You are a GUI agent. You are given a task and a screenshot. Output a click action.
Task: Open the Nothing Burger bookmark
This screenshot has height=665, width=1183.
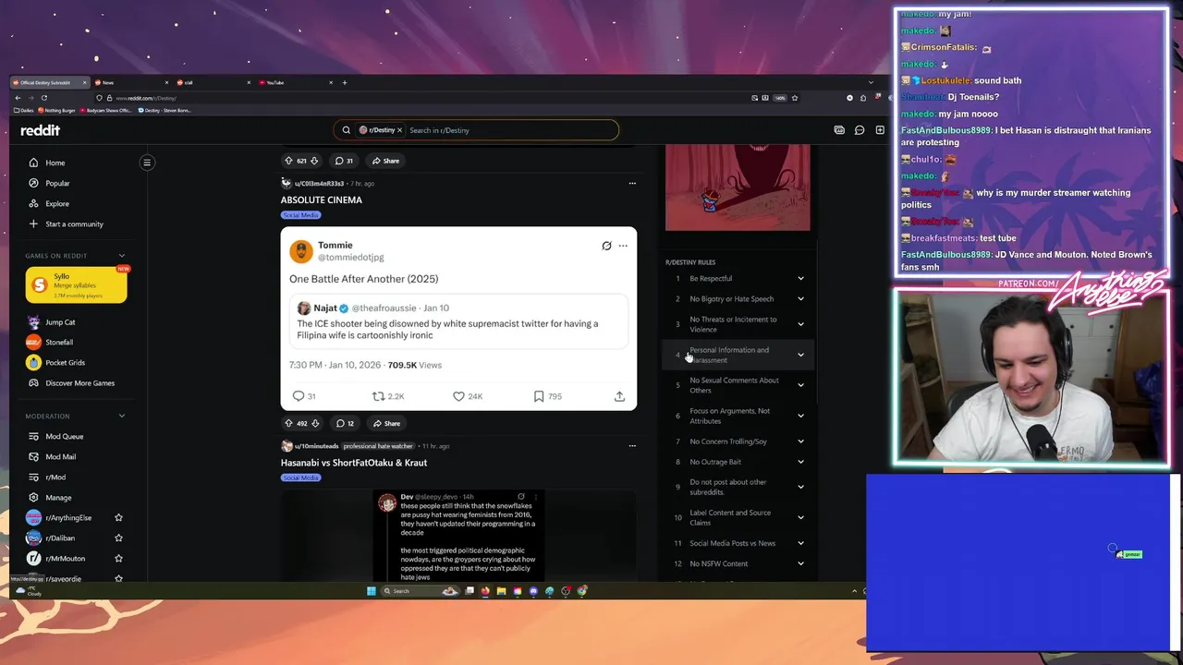click(58, 111)
